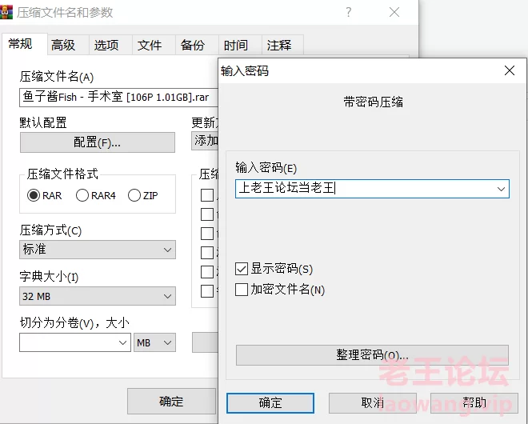Viewport: 528px width, 424px height.
Task: Open the MB unit dropdown
Action: coord(154,342)
